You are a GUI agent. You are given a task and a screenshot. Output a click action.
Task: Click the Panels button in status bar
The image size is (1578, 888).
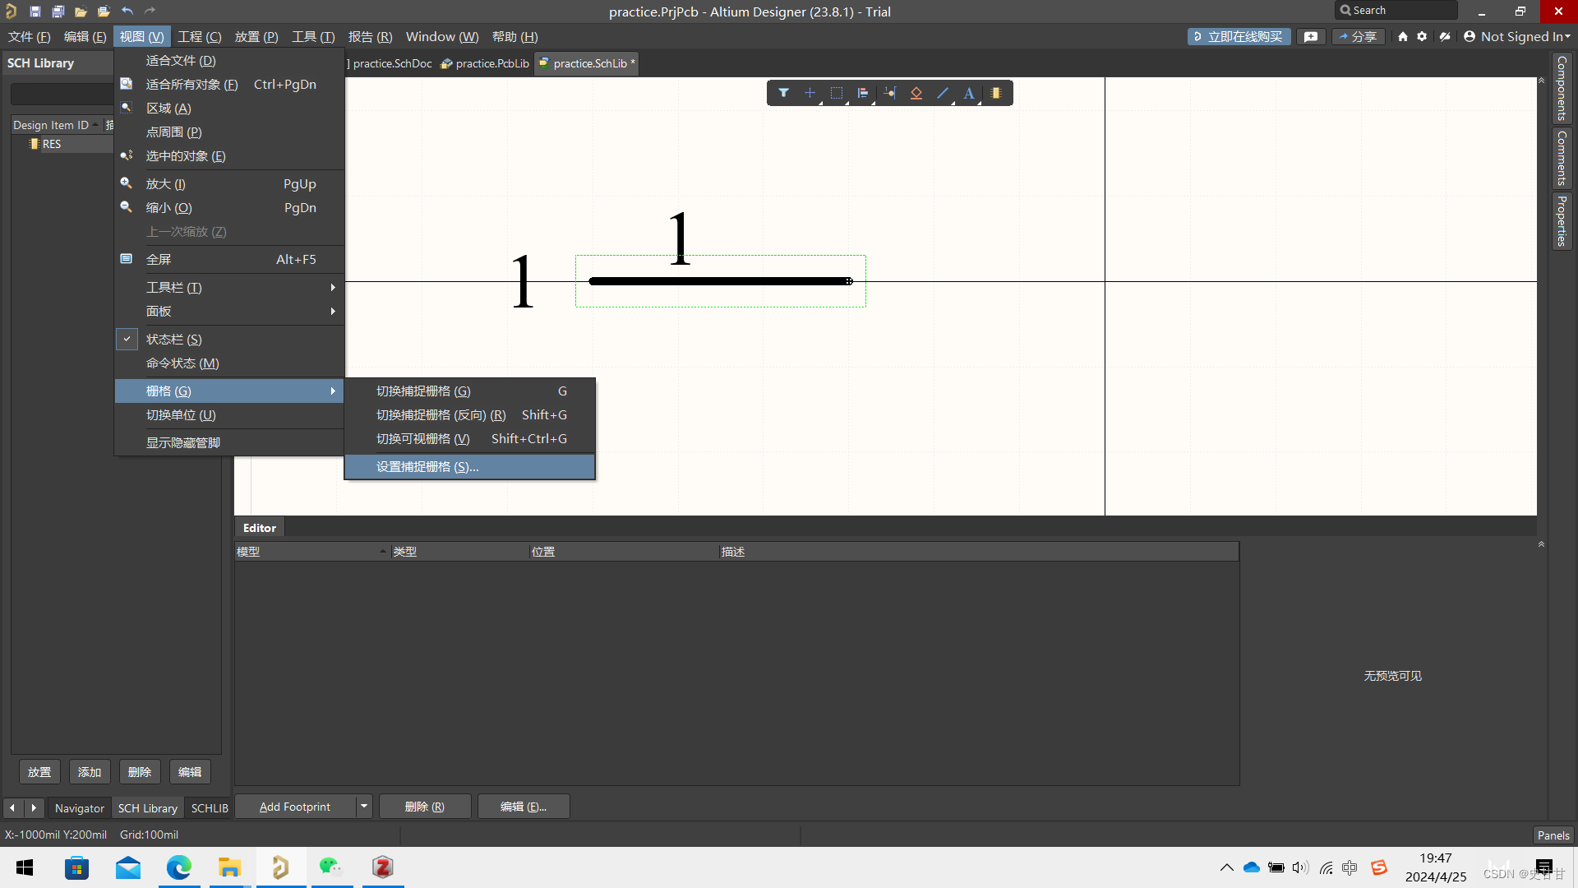coord(1553,835)
